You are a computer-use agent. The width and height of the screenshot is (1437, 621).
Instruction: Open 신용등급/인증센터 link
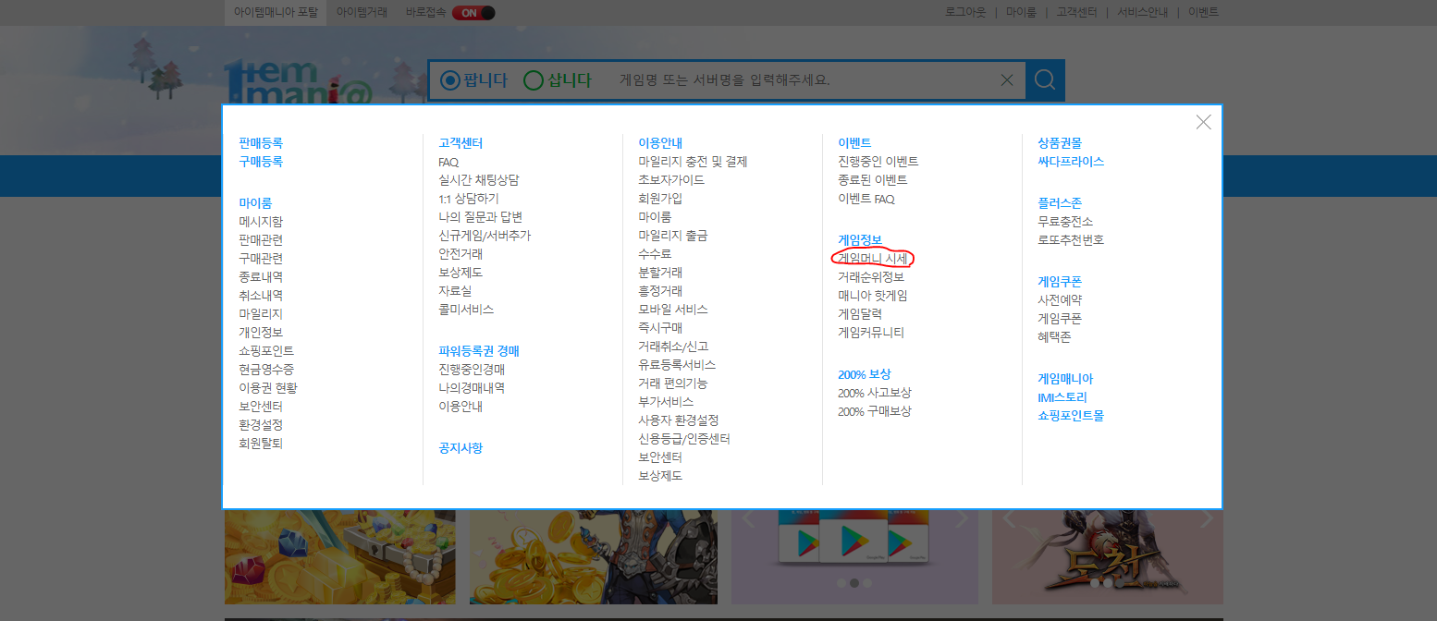click(684, 439)
